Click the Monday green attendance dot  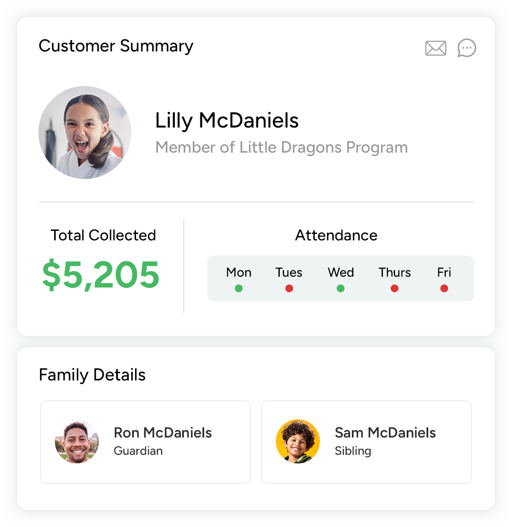tap(239, 288)
